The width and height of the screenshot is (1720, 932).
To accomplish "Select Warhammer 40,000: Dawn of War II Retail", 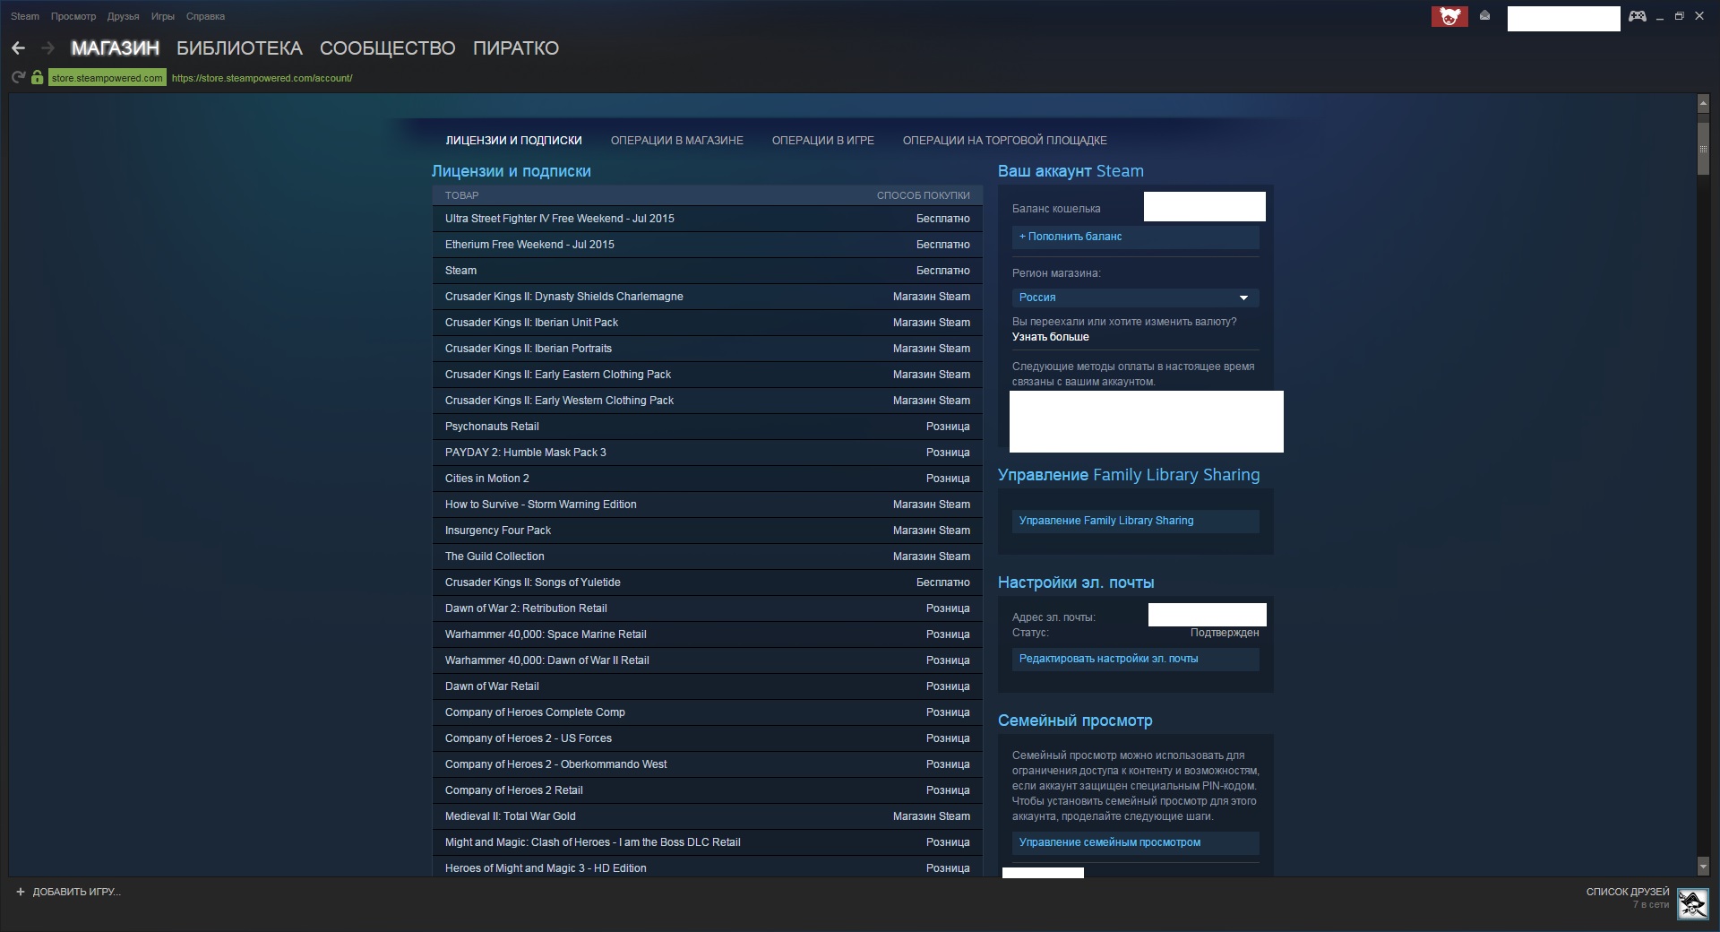I will coord(708,660).
